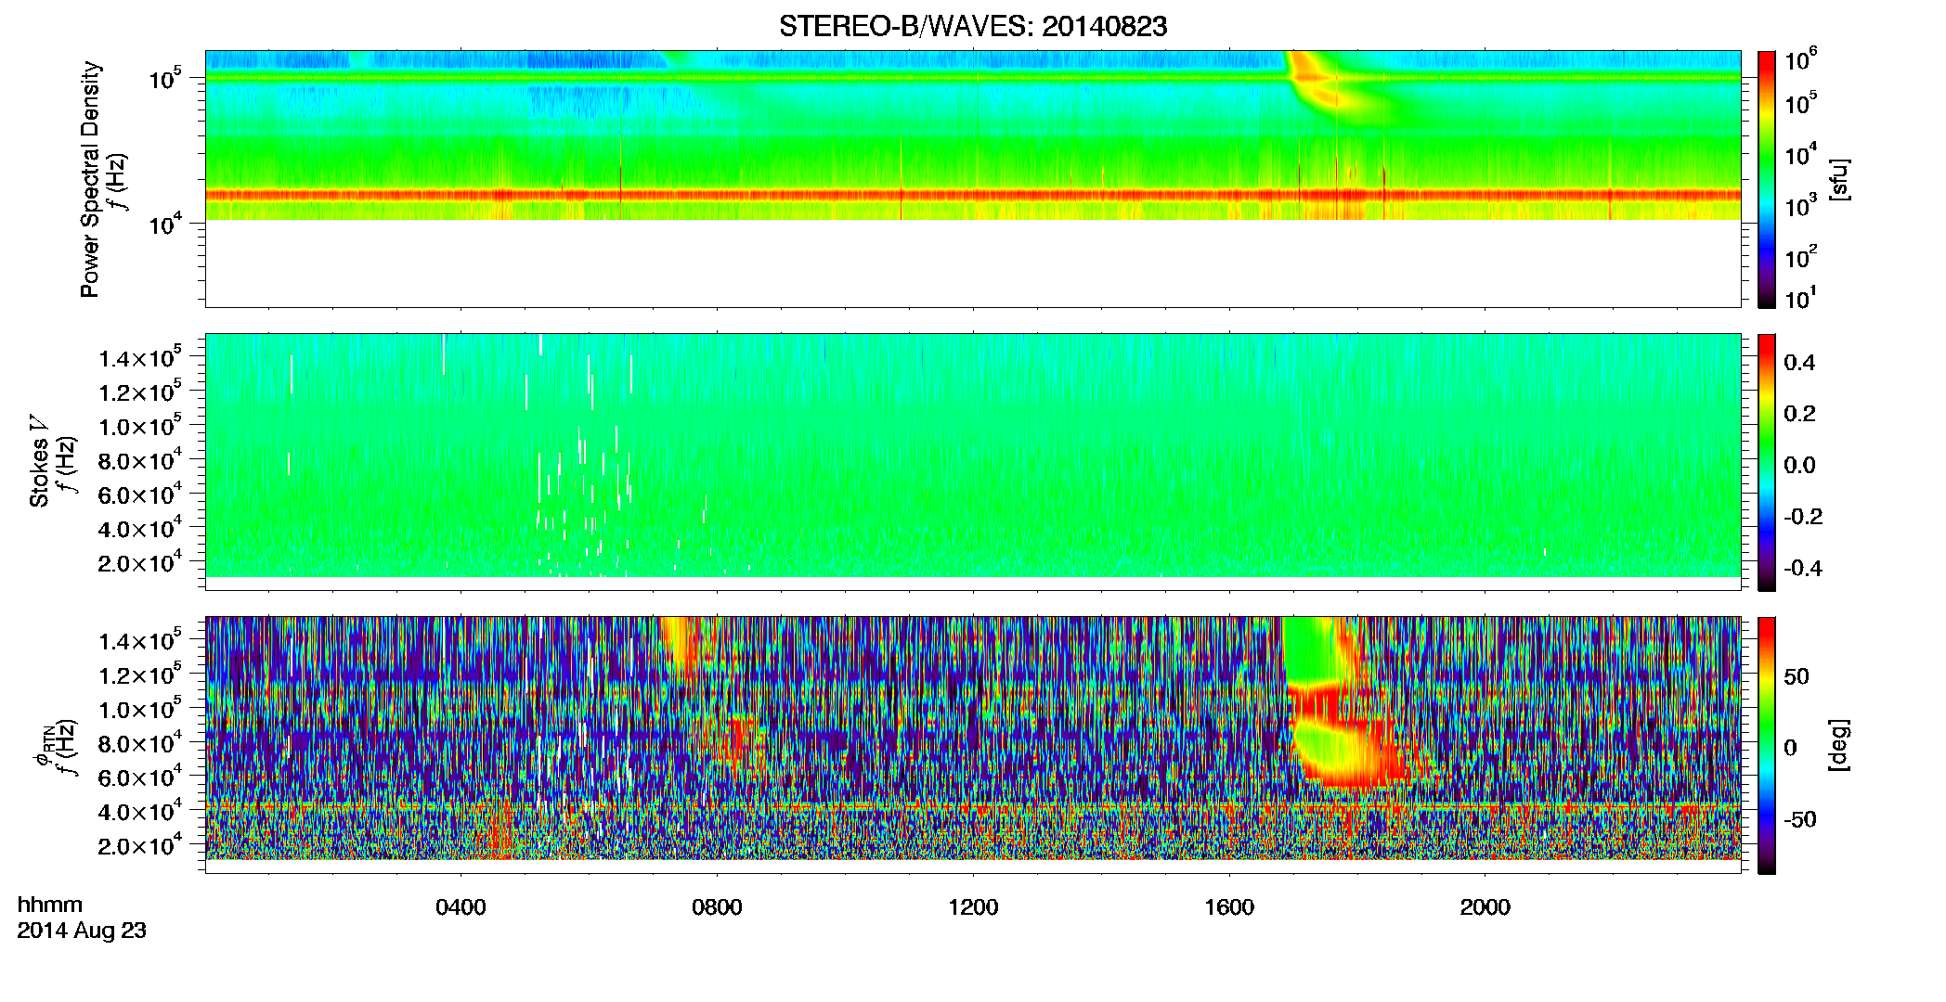Click the 0.0 value on Stokes V color bar
1946x1002 pixels.
[x=1799, y=466]
